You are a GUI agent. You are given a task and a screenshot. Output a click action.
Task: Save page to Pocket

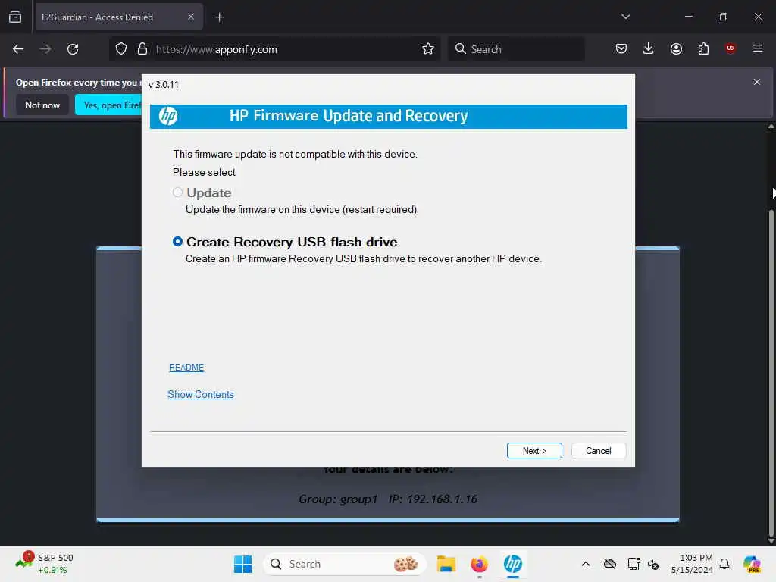[x=621, y=48]
